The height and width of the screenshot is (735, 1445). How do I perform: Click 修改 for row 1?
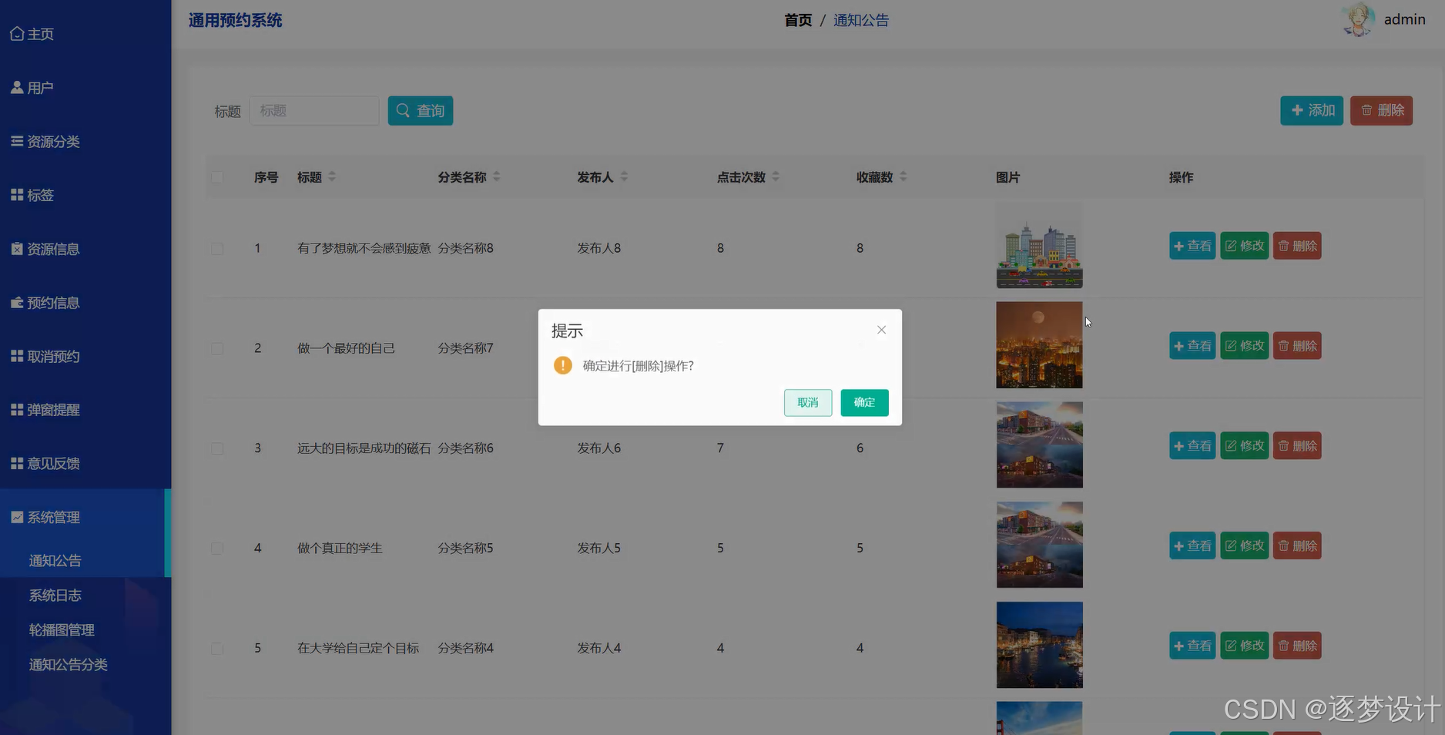(x=1244, y=246)
